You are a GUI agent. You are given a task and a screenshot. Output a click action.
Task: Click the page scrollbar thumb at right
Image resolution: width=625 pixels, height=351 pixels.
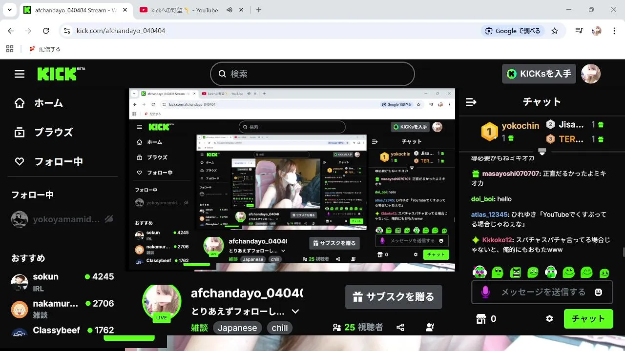click(x=623, y=252)
